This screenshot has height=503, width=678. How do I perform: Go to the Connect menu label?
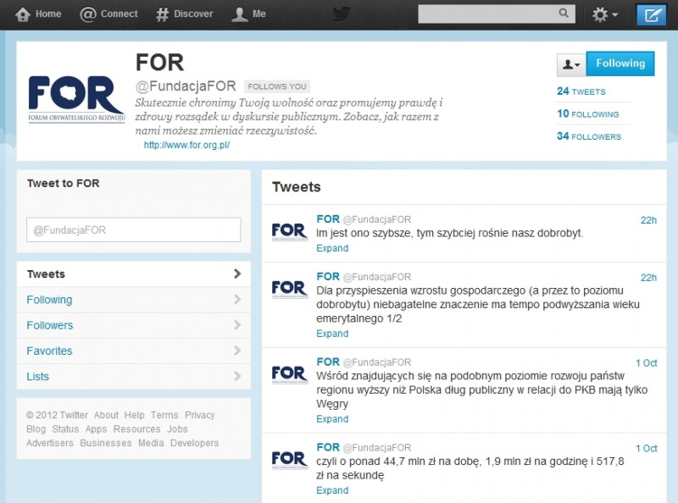tap(119, 14)
